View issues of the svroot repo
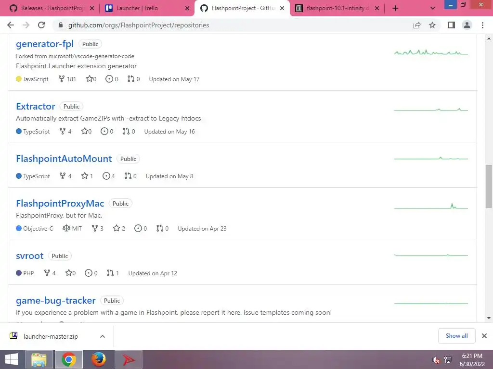Screen dimensions: 493x369 (x=91, y=273)
